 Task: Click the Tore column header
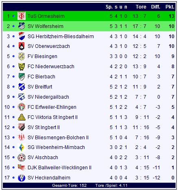click(x=141, y=7)
